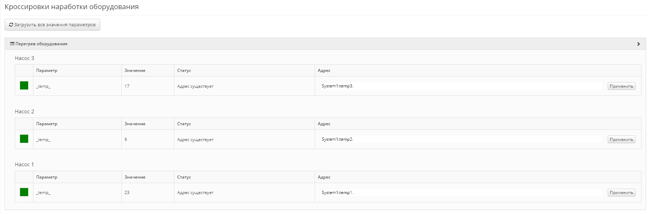Focus the System1:temp1 address field
651x214 pixels.
[x=460, y=193]
